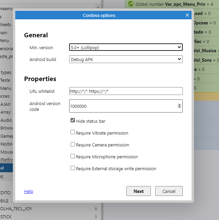Select the row with count 5

pos(51,217)
